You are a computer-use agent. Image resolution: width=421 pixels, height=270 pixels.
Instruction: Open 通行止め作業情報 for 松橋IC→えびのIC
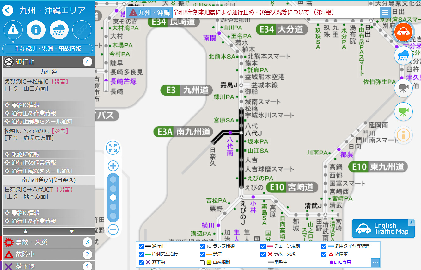[x=49, y=163]
